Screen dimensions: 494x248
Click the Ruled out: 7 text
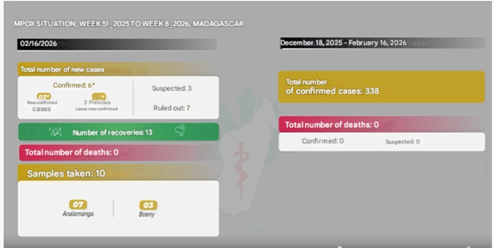click(x=171, y=108)
